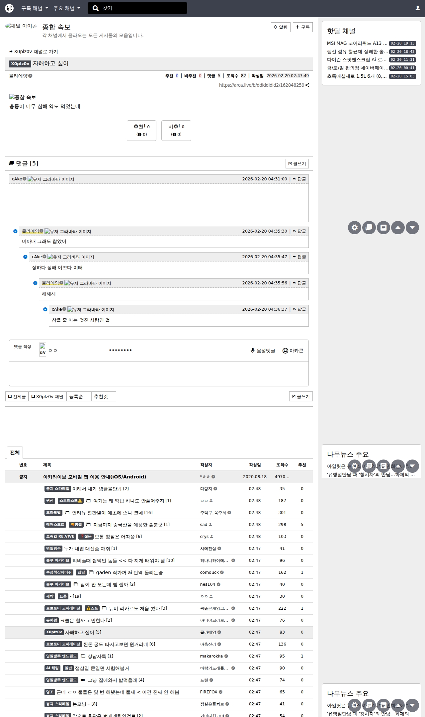Click 글쓰기 button beside comments header

pyautogui.click(x=297, y=164)
